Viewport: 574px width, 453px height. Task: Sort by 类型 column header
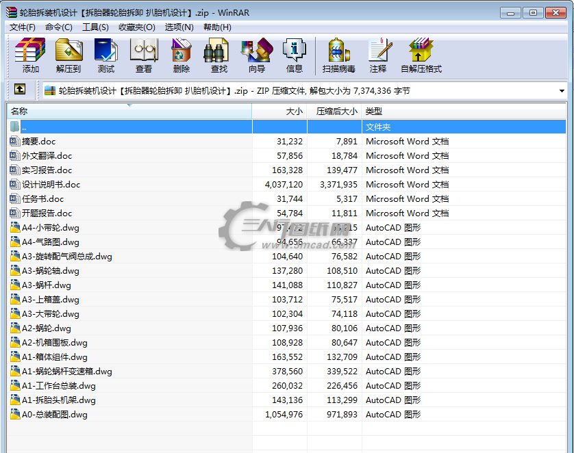tap(464, 111)
